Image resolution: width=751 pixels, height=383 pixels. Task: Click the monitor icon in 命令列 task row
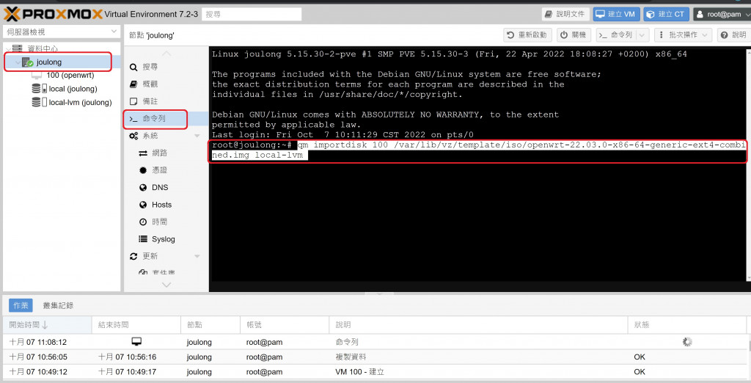[x=136, y=342]
